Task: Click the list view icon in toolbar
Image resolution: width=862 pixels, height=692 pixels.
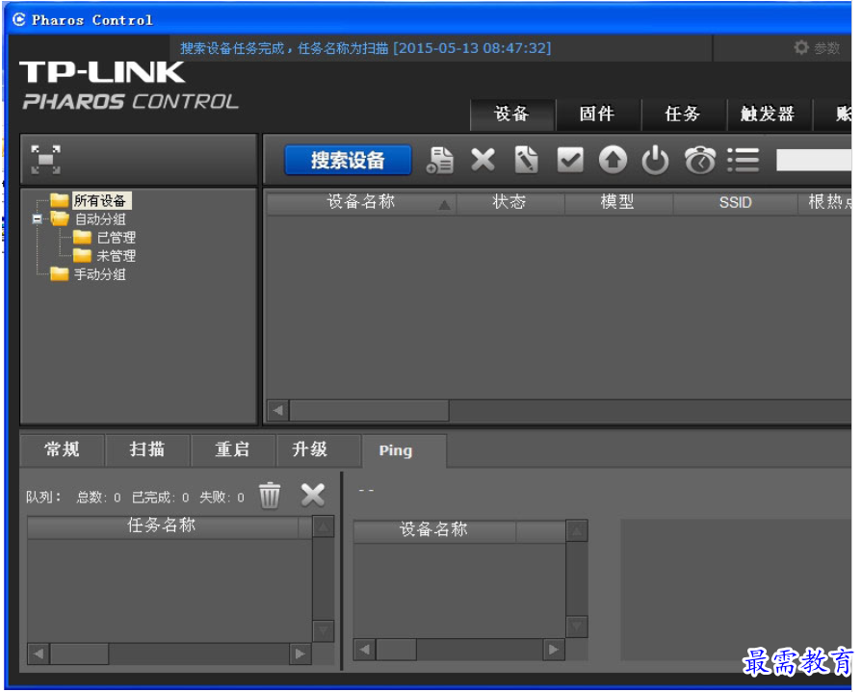Action: (744, 161)
